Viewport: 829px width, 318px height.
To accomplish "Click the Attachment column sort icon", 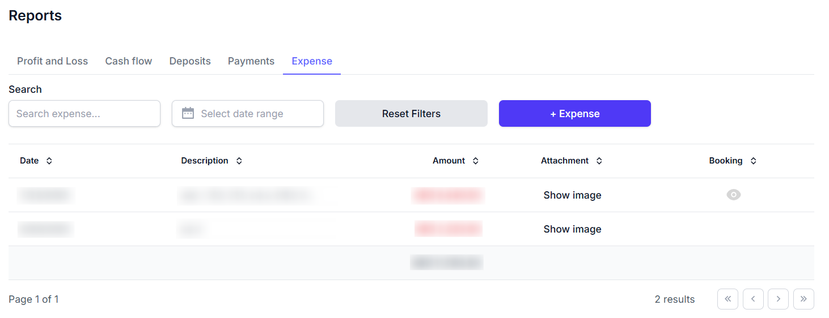I will 599,161.
